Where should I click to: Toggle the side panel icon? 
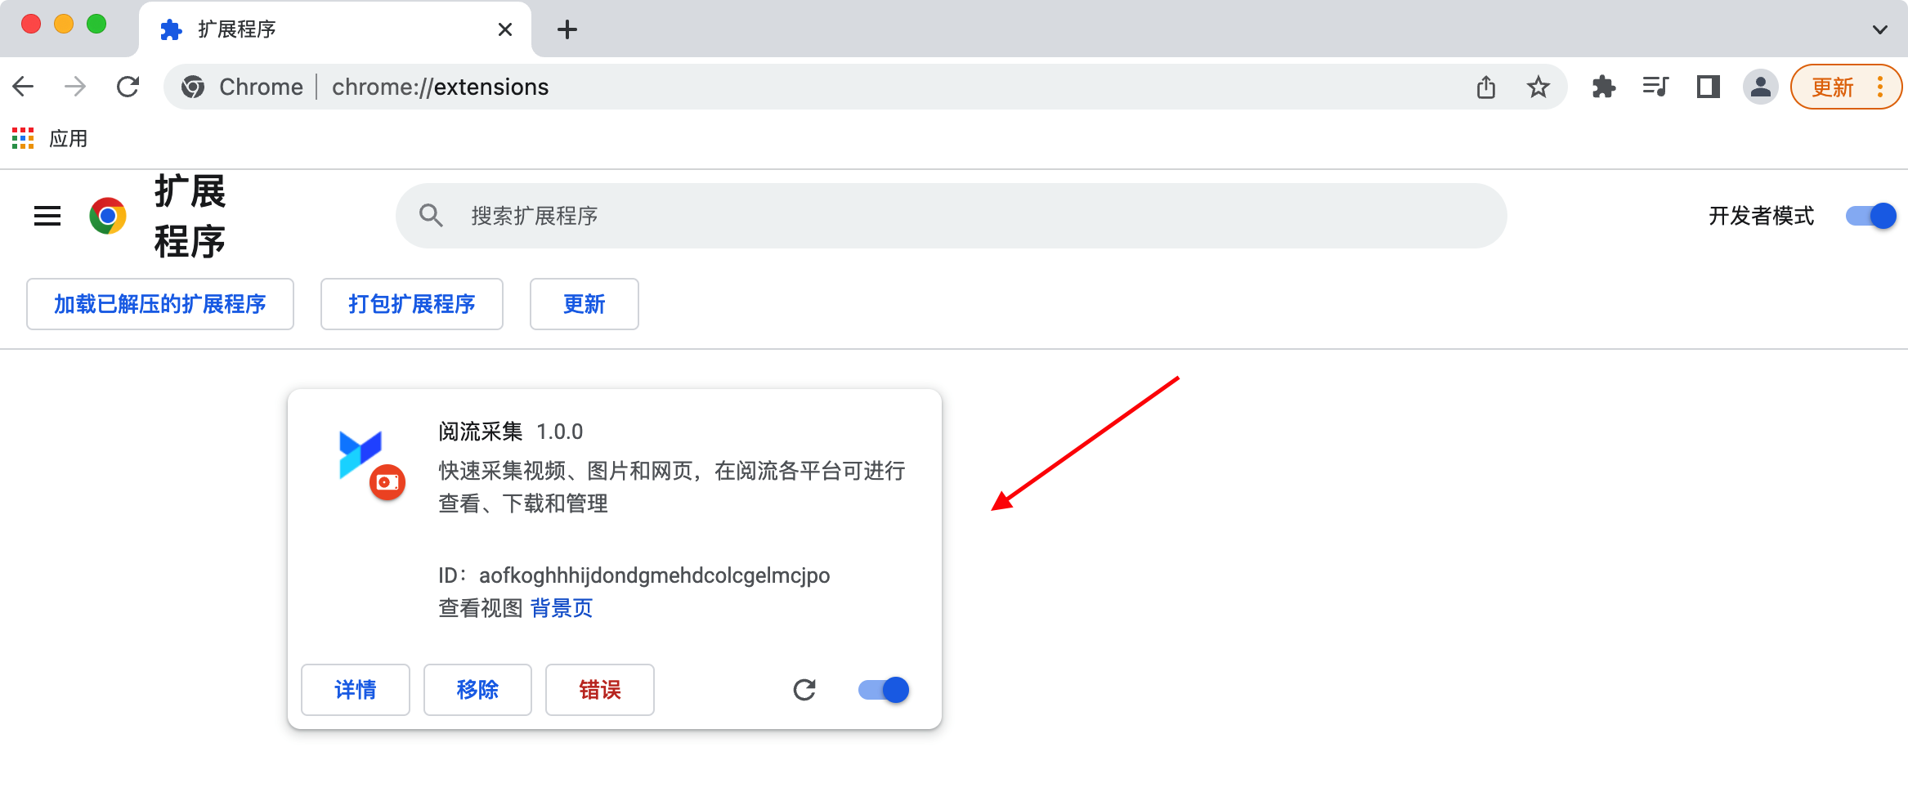click(1709, 87)
